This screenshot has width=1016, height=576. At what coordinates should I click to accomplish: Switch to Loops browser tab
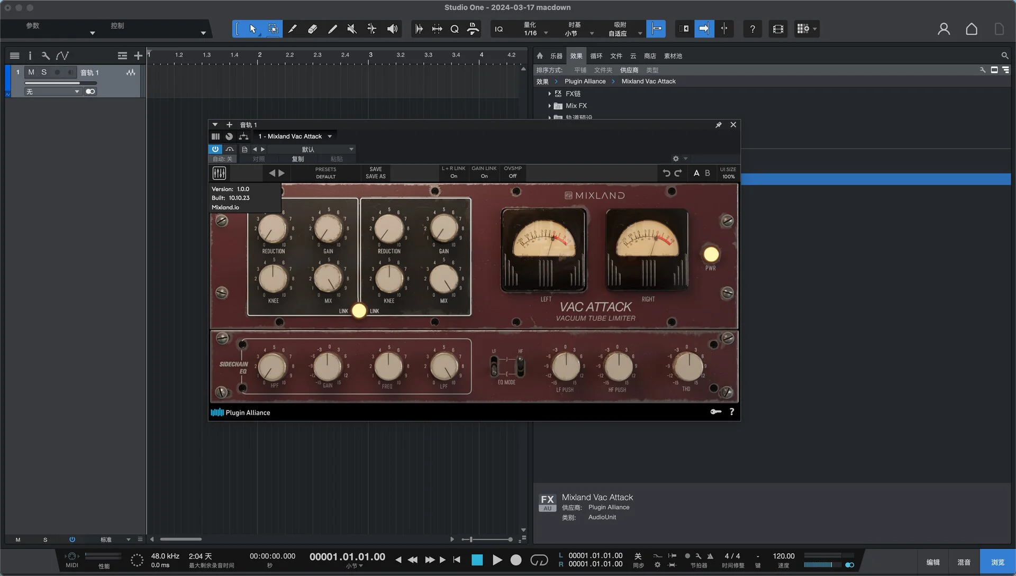coord(596,56)
